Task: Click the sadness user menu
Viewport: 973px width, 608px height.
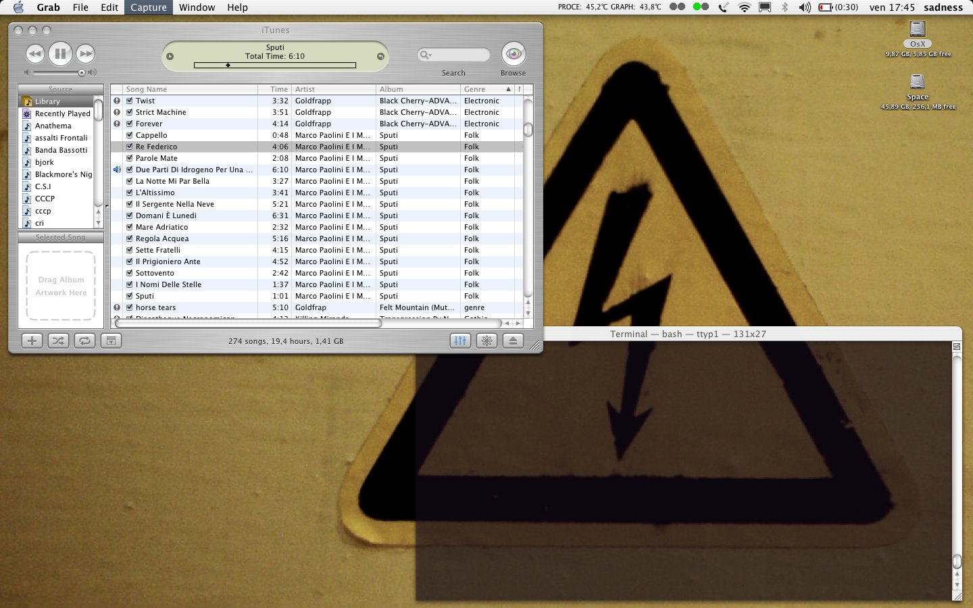Action: pyautogui.click(x=943, y=7)
